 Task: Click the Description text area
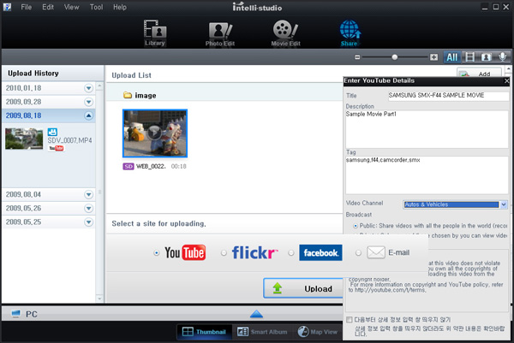(427, 129)
